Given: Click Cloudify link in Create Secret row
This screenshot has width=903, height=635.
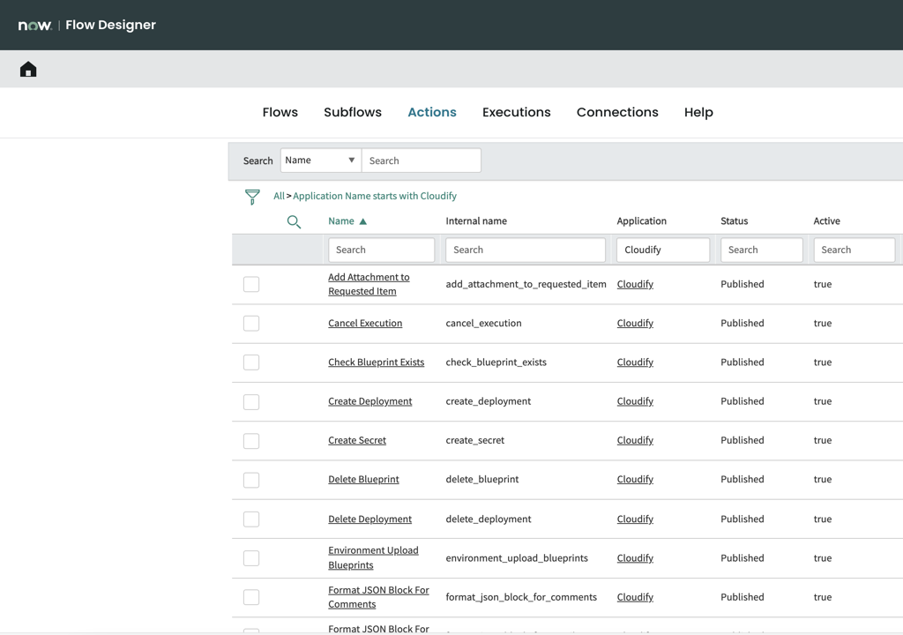Looking at the screenshot, I should 635,440.
